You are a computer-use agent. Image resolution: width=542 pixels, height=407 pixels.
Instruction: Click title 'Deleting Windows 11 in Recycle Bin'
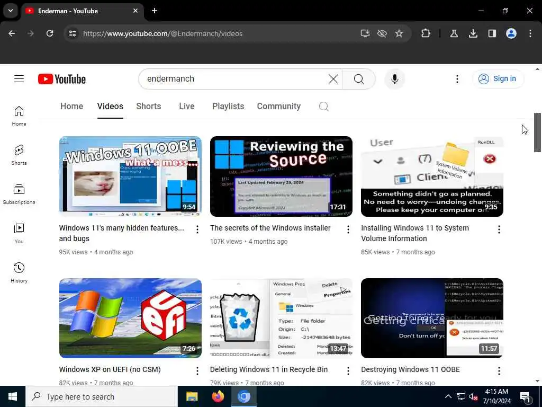click(x=268, y=369)
